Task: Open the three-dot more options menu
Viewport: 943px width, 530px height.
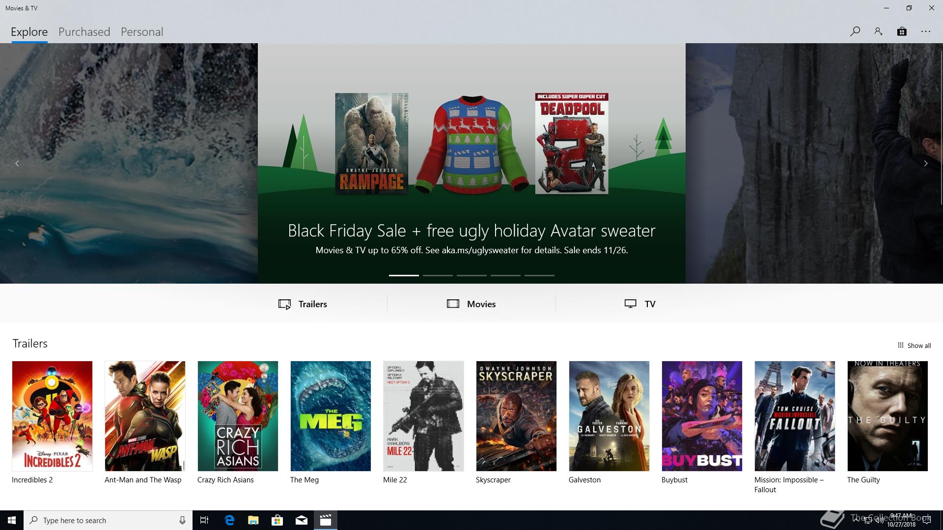Action: [926, 31]
